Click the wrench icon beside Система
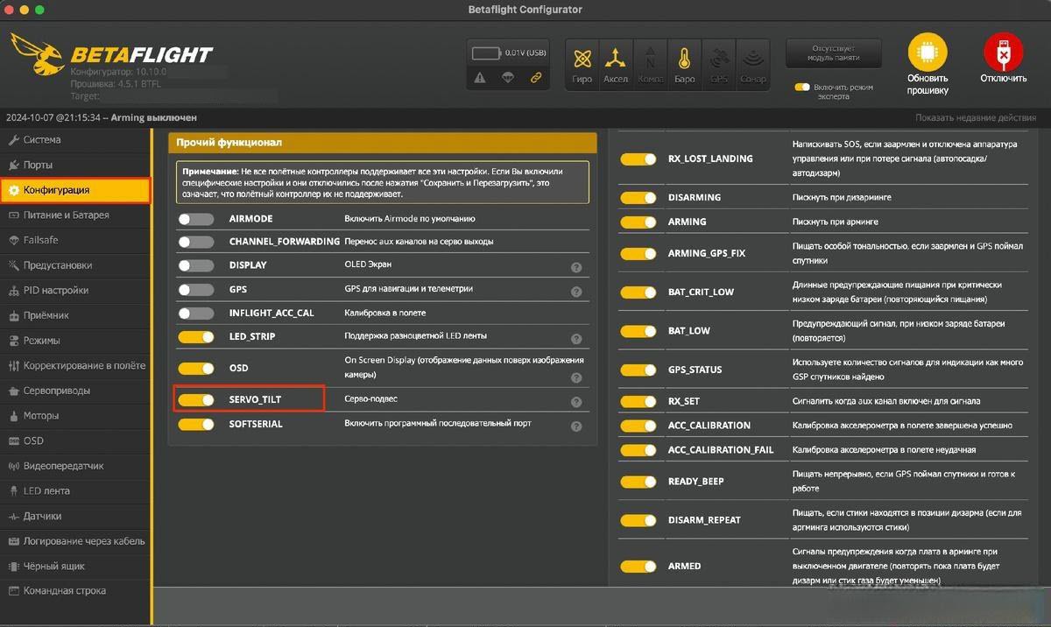This screenshot has width=1051, height=627. (x=13, y=140)
